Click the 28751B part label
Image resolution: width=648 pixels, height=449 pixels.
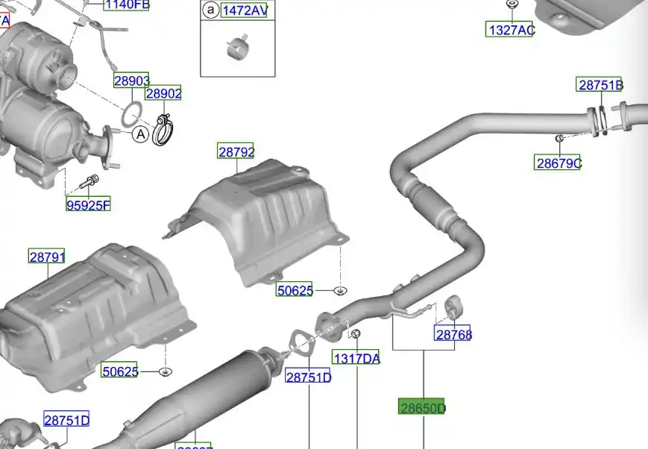tap(600, 85)
